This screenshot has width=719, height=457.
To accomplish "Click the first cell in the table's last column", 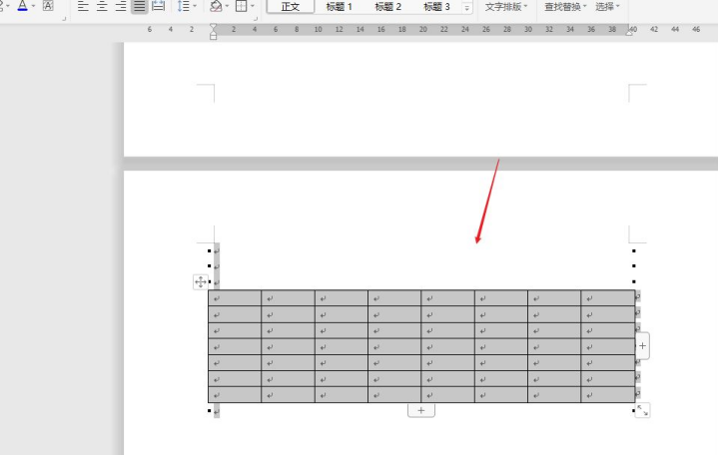I will tap(607, 298).
